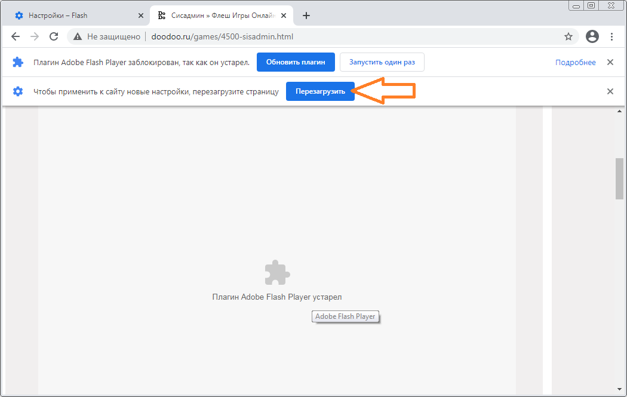Click the address bar URL doodoo.ru

[222, 37]
